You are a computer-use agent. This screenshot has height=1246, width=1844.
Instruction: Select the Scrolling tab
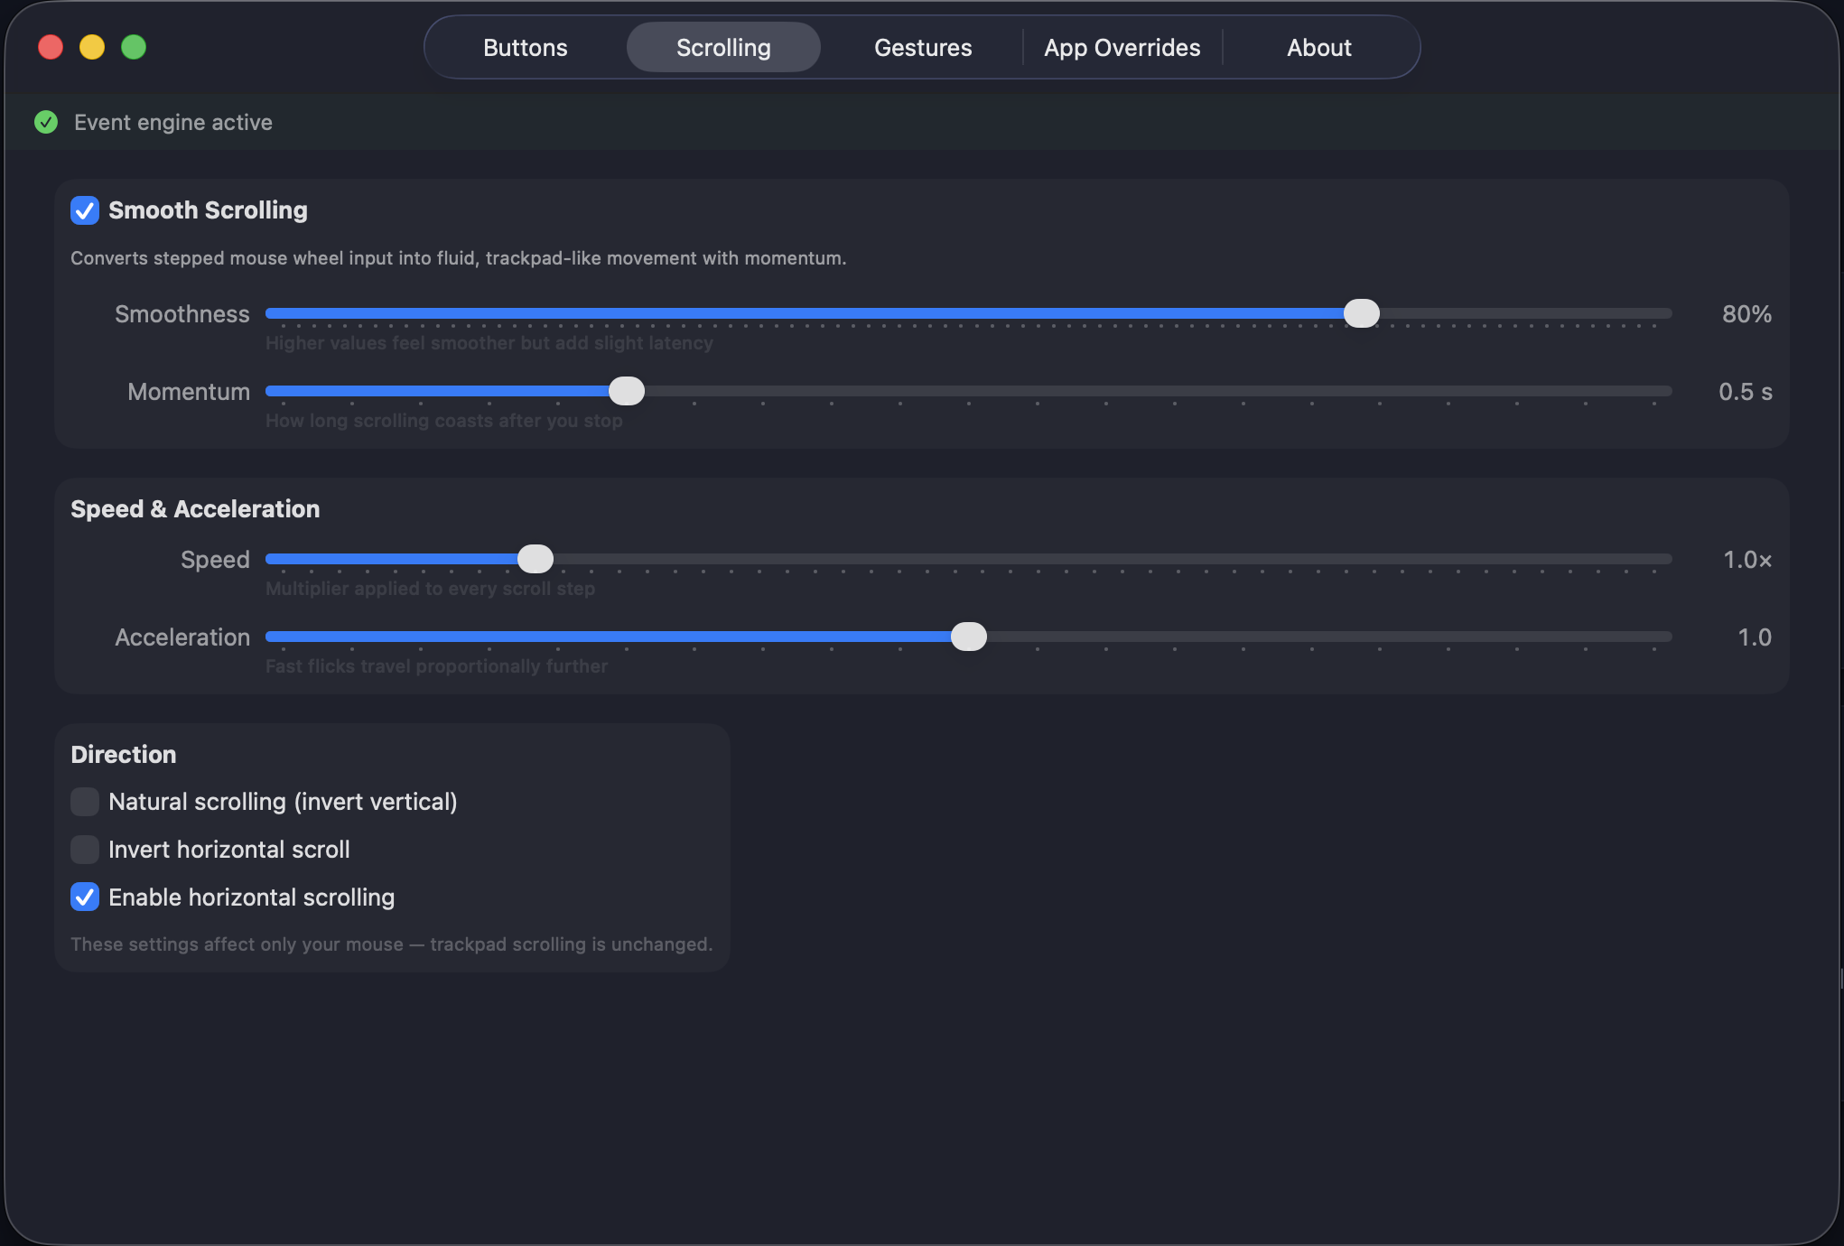pyautogui.click(x=722, y=47)
